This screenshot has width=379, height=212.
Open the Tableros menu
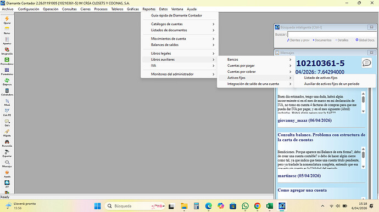pos(117,9)
